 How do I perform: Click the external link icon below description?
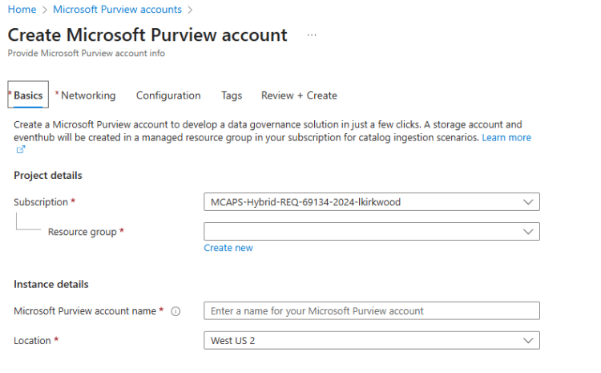click(21, 149)
